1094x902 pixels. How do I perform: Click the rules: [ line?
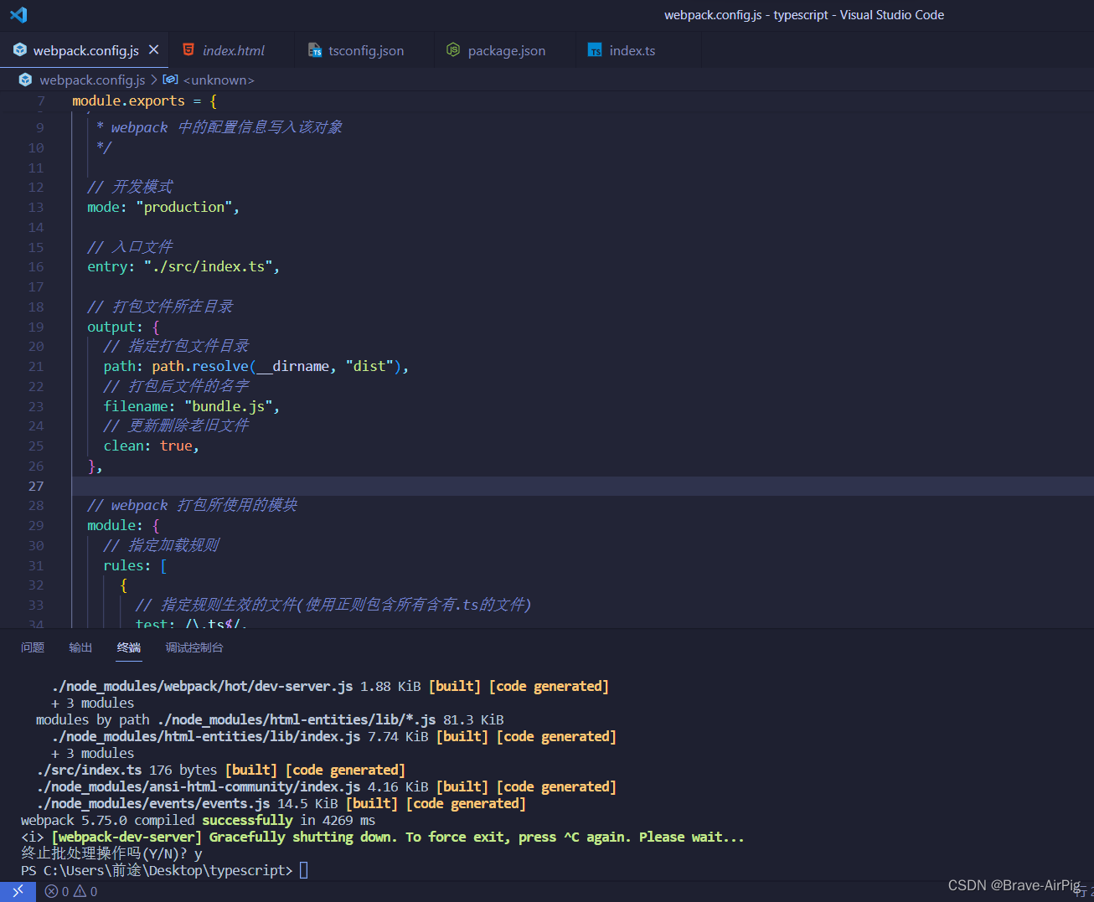pos(135,566)
